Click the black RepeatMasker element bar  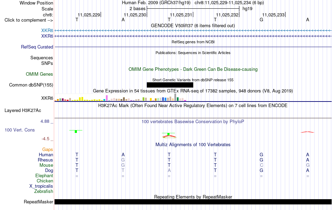point(193,202)
